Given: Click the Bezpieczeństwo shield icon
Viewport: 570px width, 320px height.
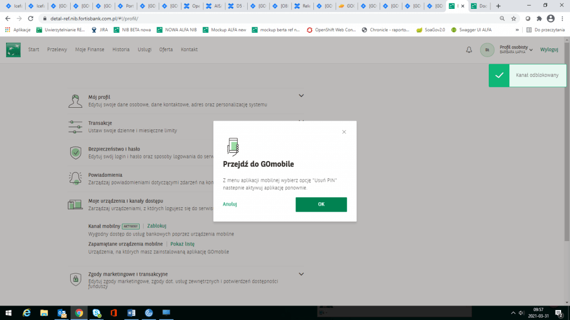Looking at the screenshot, I should click(x=75, y=153).
